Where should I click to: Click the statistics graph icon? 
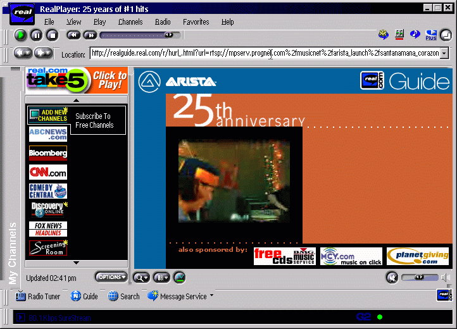click(180, 277)
